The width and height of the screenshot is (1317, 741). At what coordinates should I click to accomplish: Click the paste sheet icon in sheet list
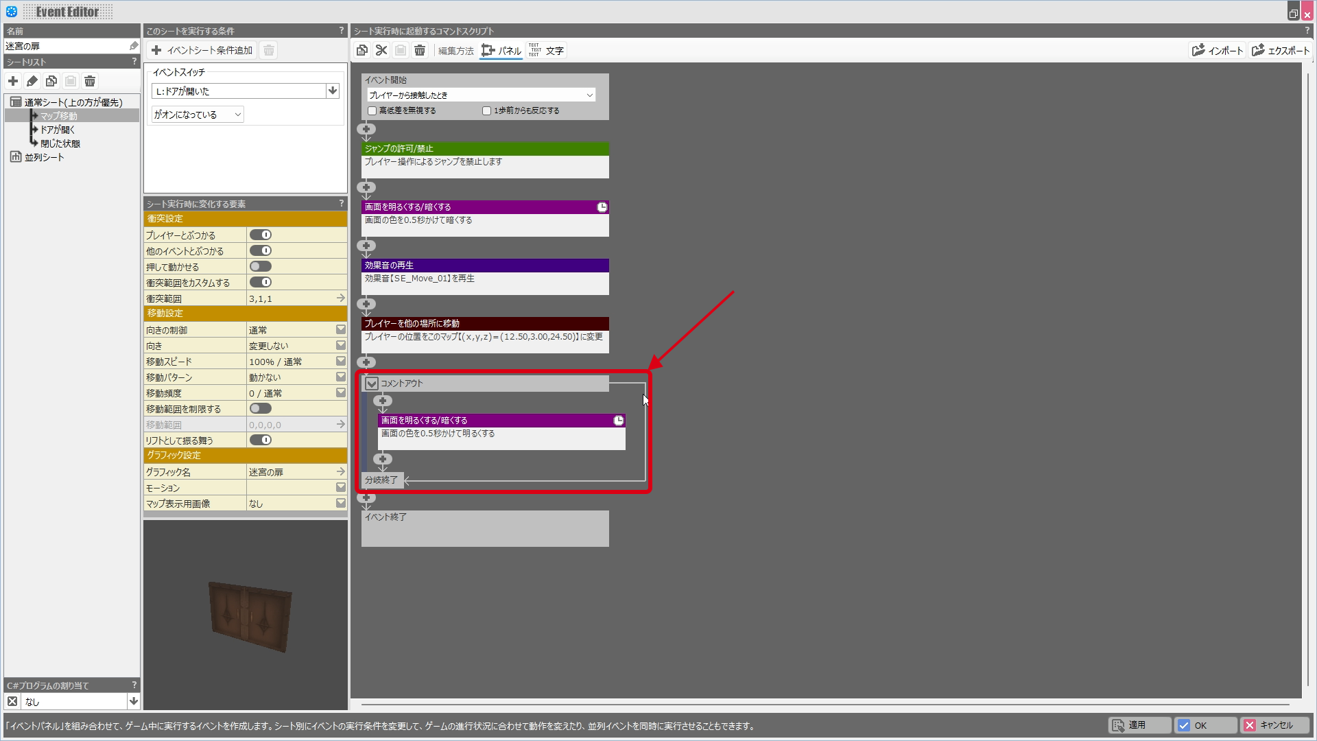click(71, 81)
